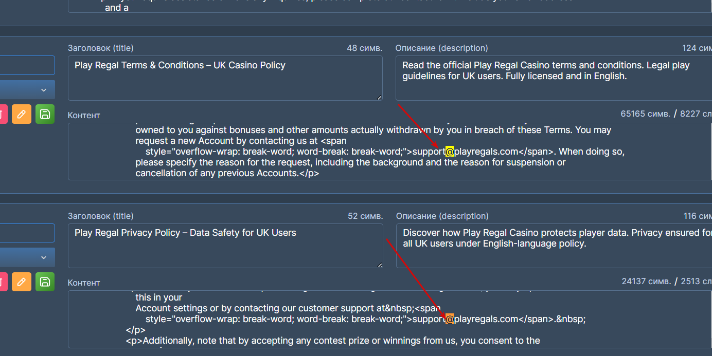Click the '48 симв.' character counter
712x356 pixels.
[365, 48]
